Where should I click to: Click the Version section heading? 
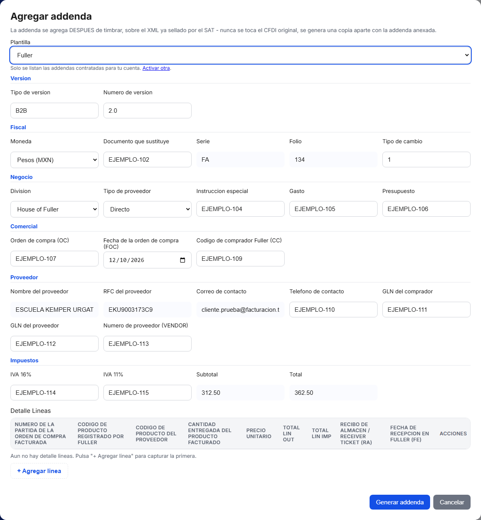20,79
